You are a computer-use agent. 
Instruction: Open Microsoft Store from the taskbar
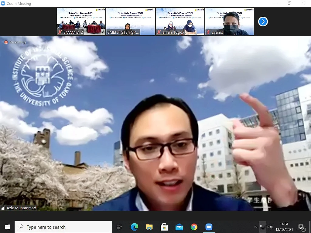pyautogui.click(x=164, y=227)
